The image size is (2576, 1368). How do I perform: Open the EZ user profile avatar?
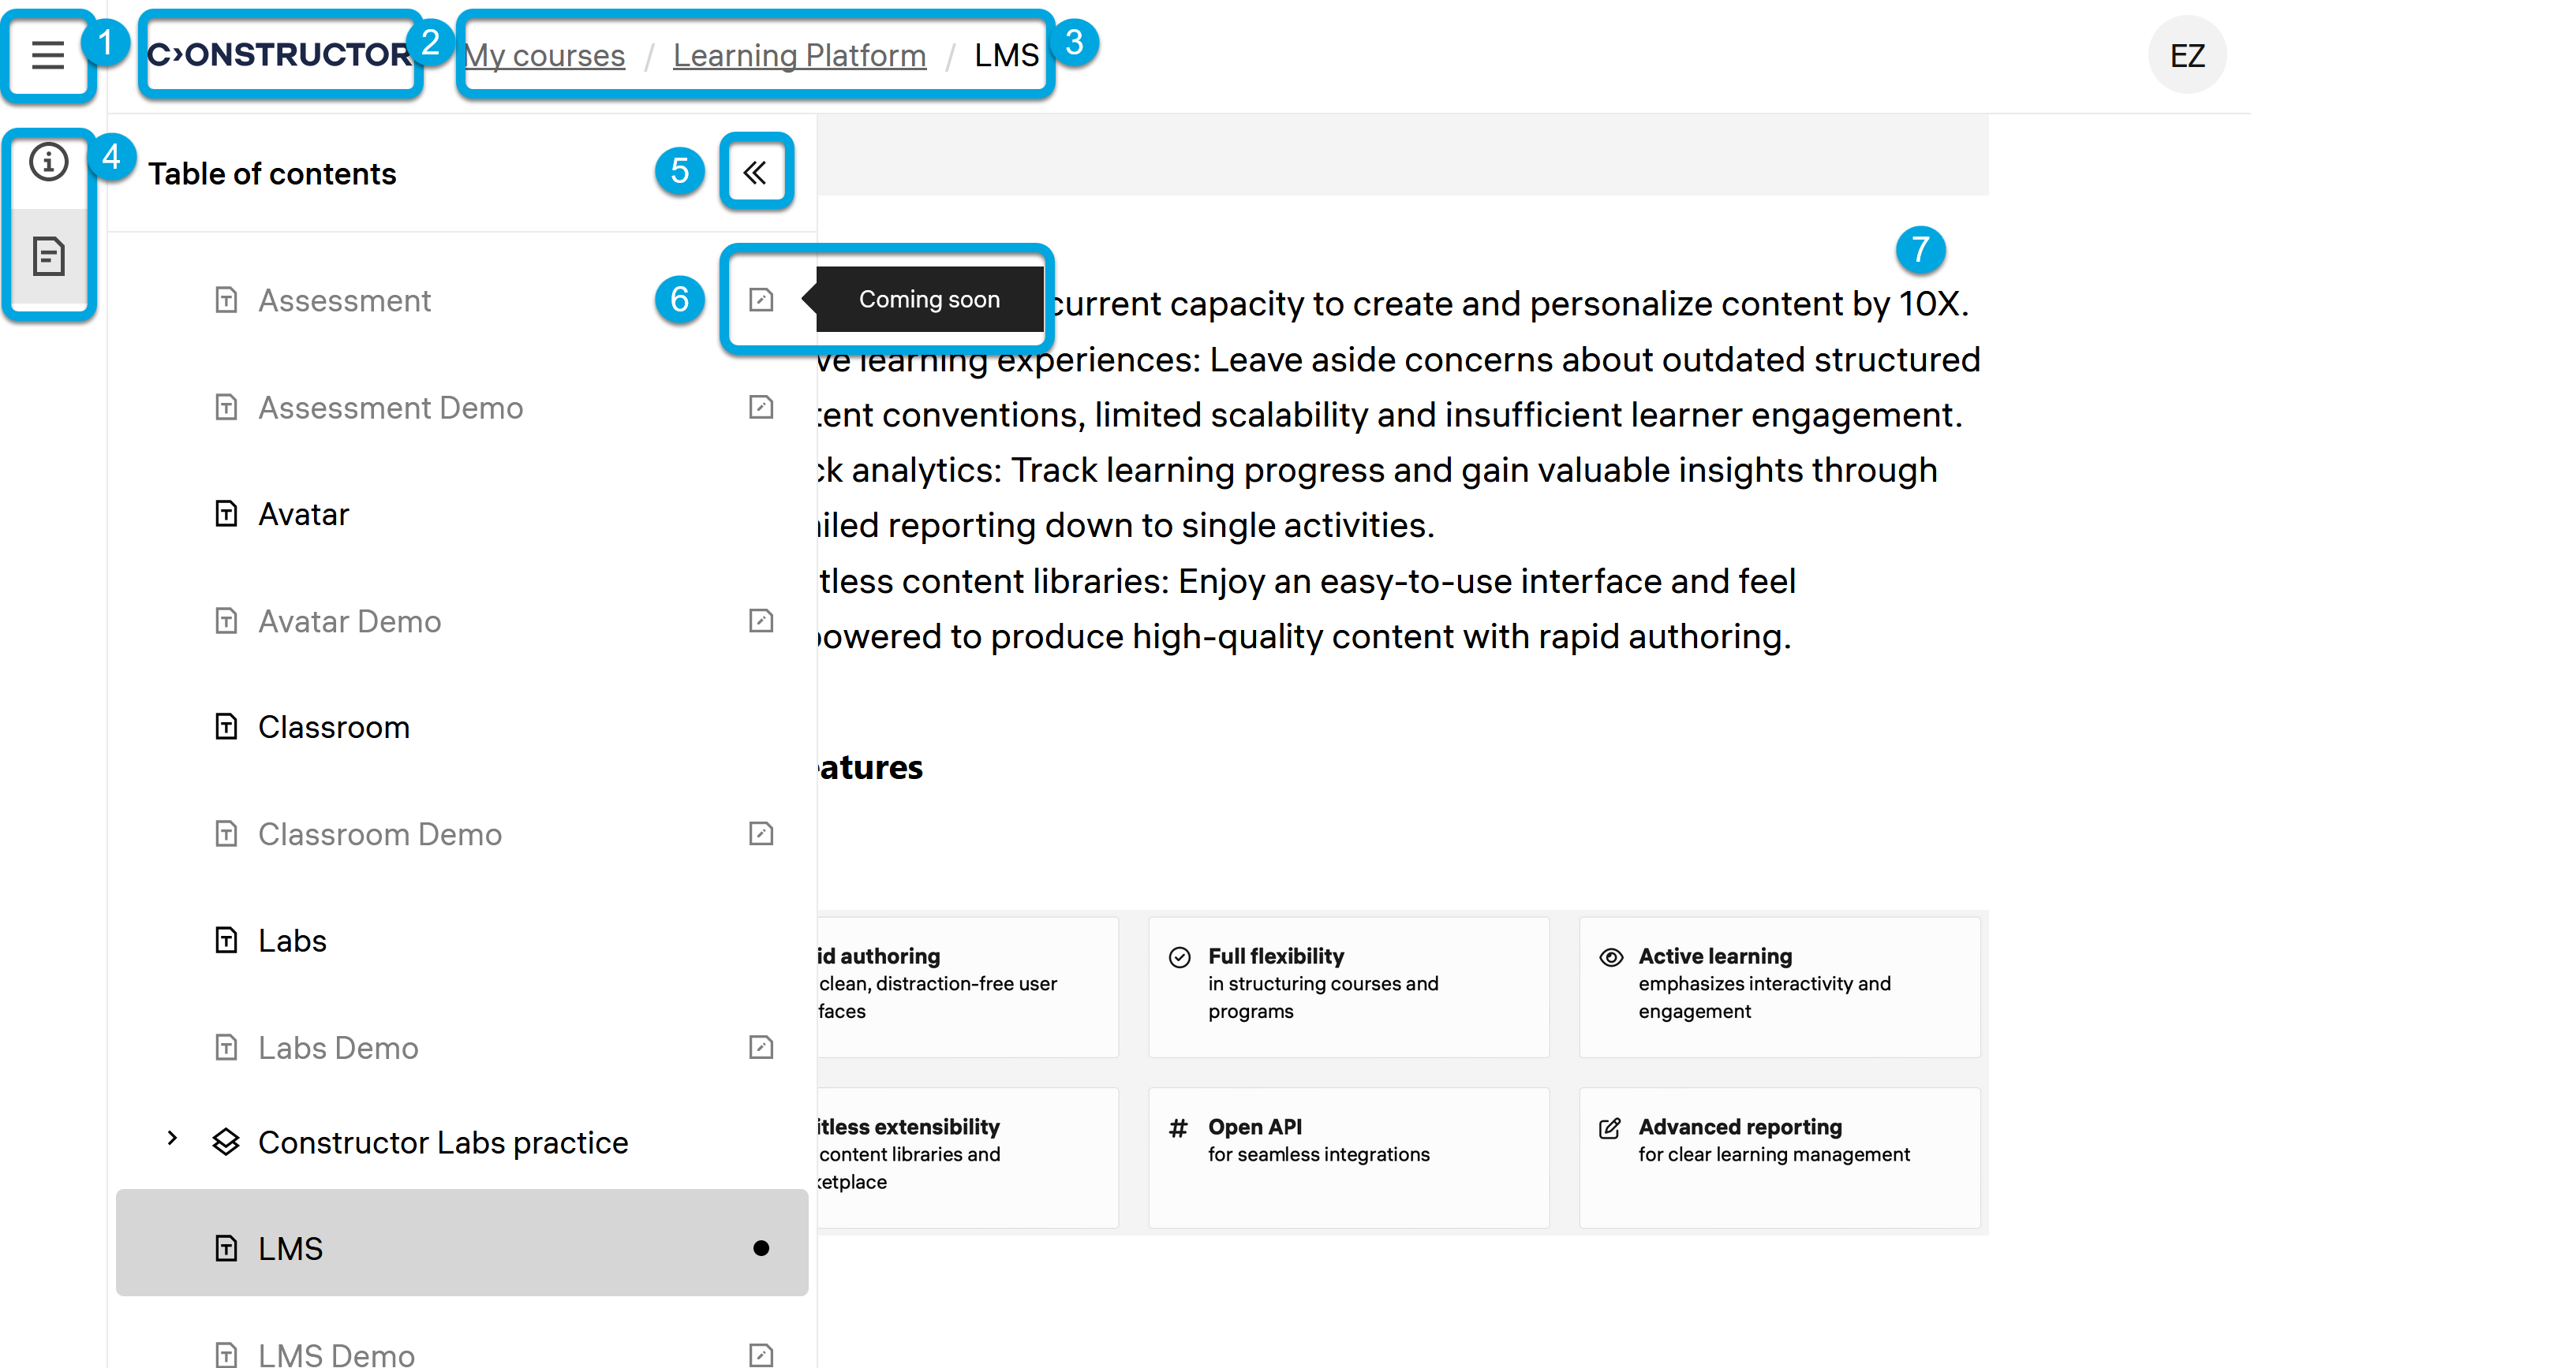[2186, 55]
